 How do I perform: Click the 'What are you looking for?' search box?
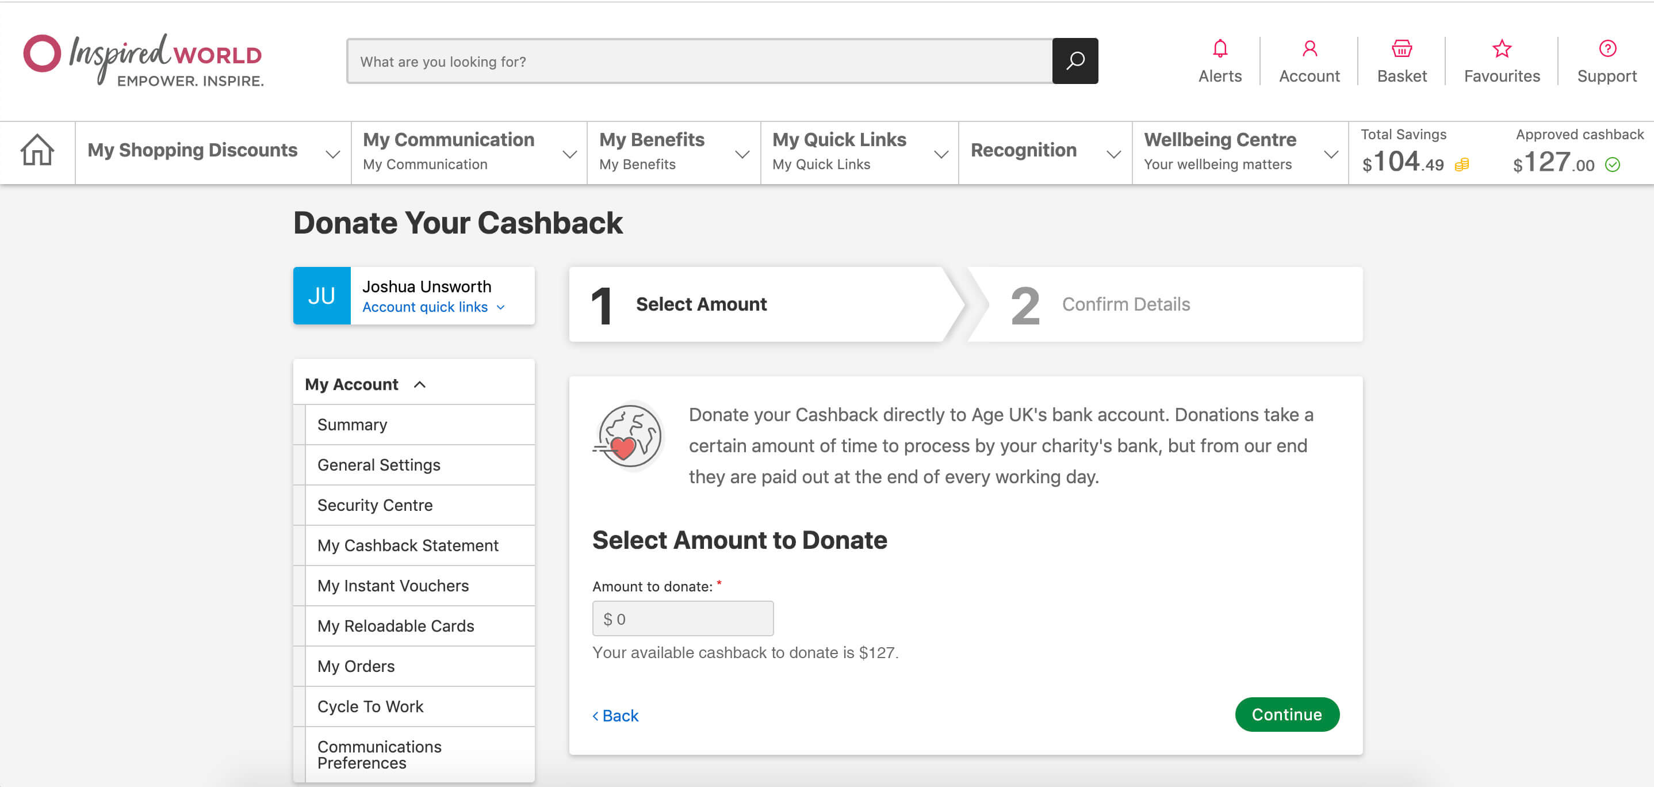click(699, 61)
